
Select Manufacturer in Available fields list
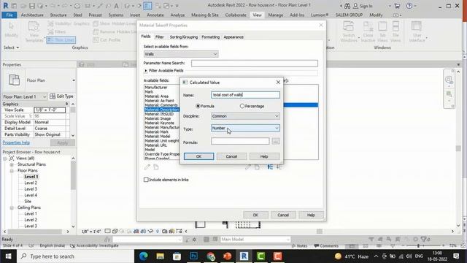tap(155, 88)
